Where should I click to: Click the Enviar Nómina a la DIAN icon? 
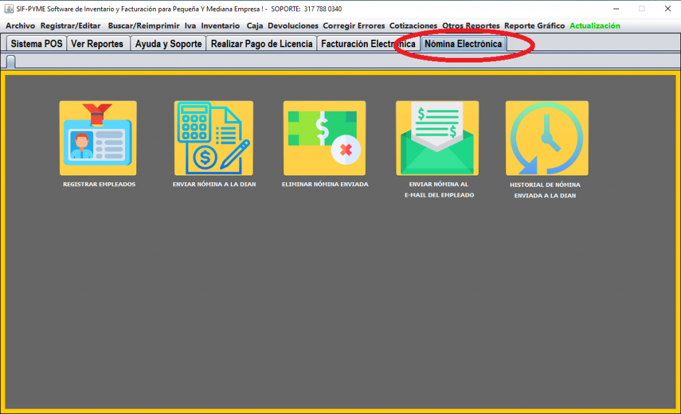213,138
